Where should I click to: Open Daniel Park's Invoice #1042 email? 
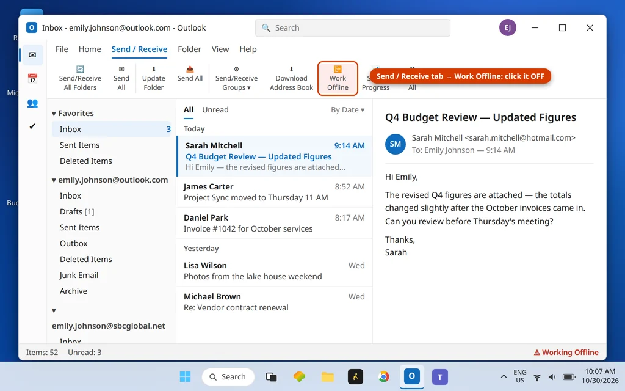274,223
